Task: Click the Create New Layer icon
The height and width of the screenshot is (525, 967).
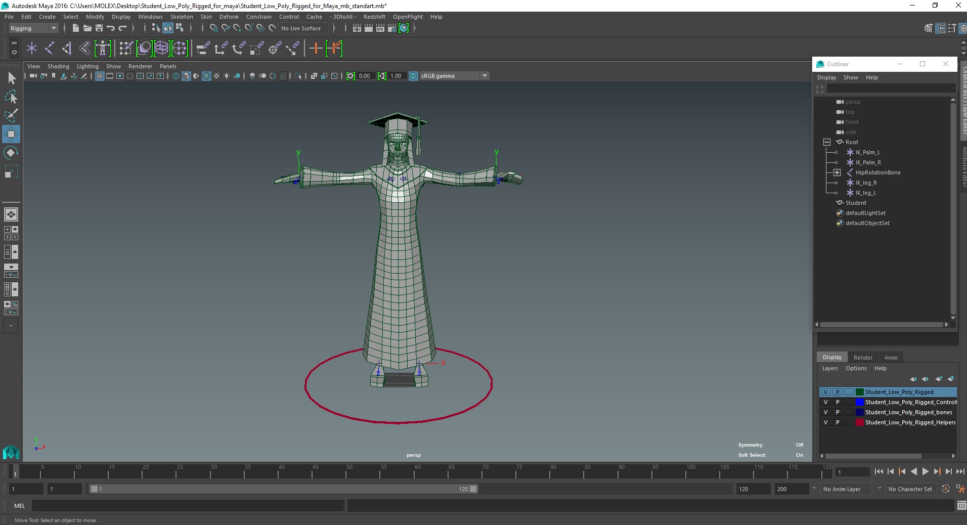Action: 939,379
